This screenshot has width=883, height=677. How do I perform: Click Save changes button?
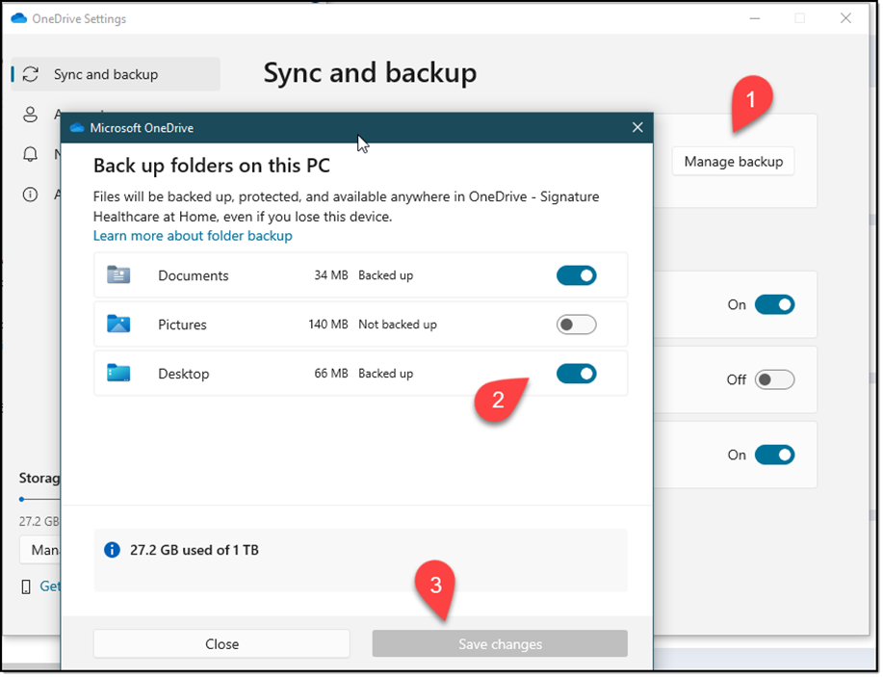501,645
